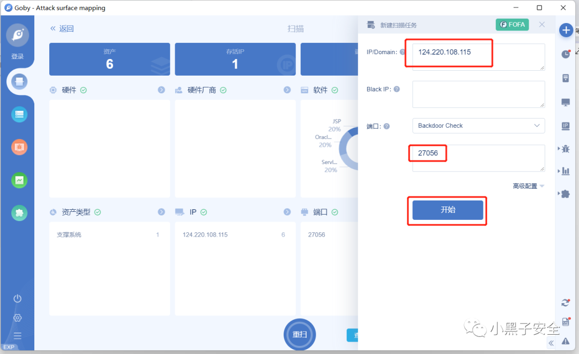Expand the bug icon in right toolbar
The width and height of the screenshot is (579, 354).
coord(565,149)
